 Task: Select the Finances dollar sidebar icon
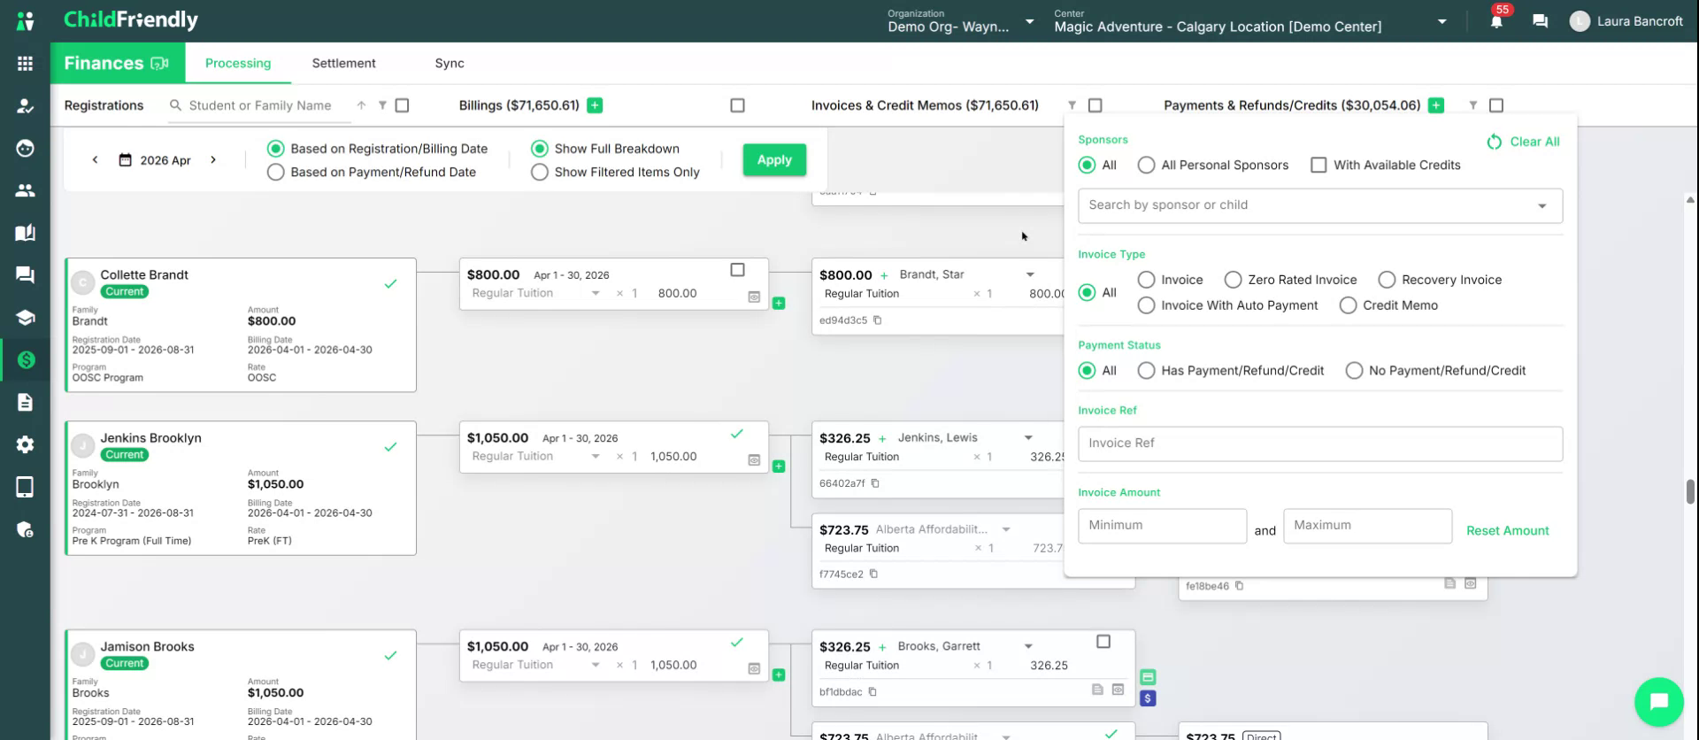click(25, 360)
